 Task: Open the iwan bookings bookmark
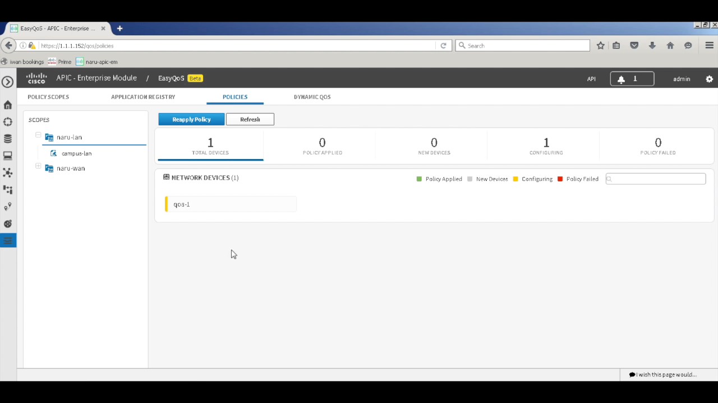(22, 62)
